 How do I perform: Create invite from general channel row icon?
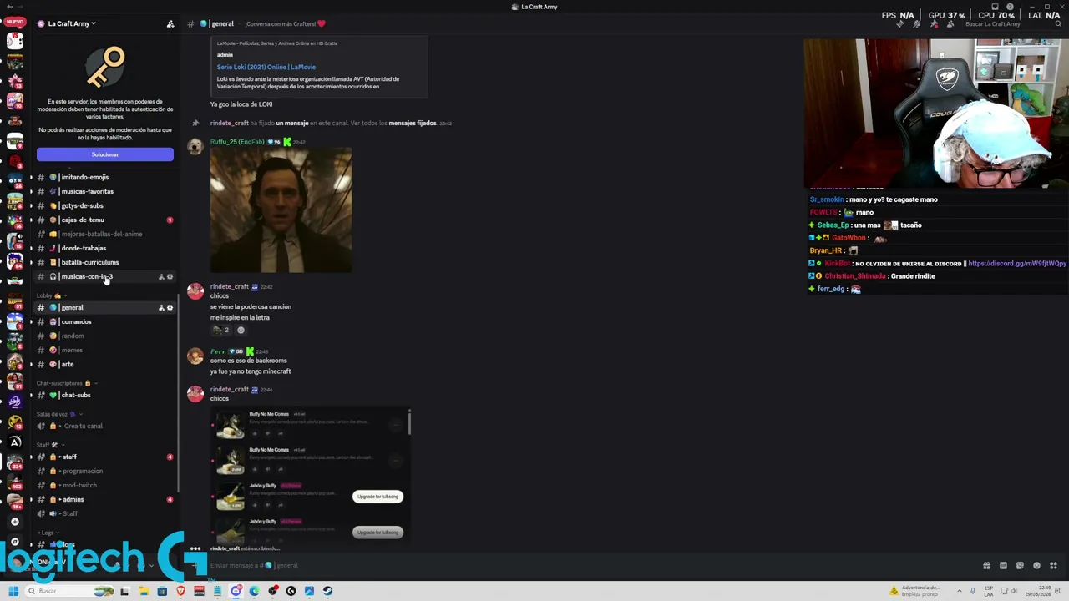click(x=161, y=308)
